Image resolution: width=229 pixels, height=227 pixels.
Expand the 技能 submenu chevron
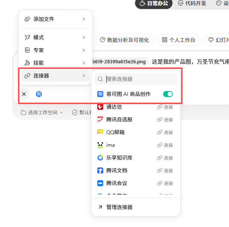[x=84, y=63]
